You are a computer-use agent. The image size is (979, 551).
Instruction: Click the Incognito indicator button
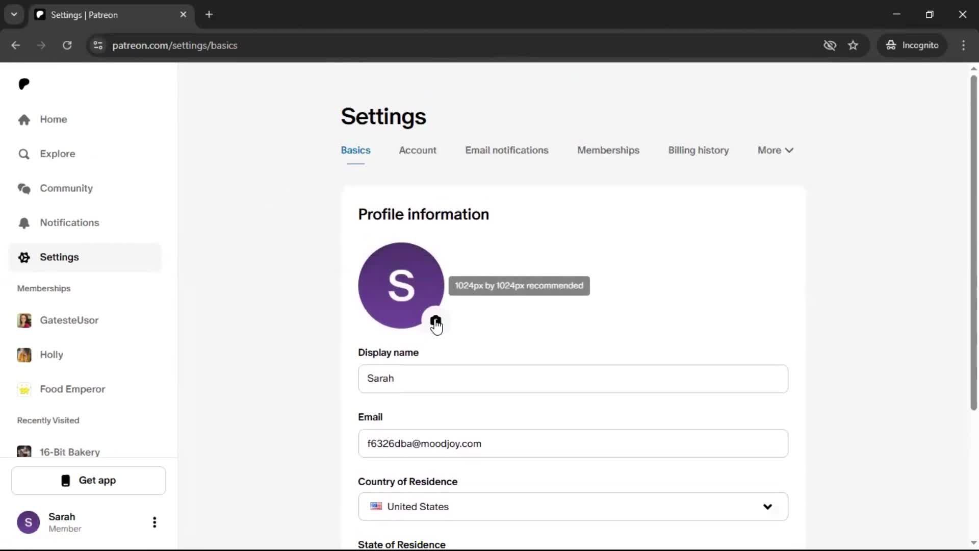click(x=912, y=45)
